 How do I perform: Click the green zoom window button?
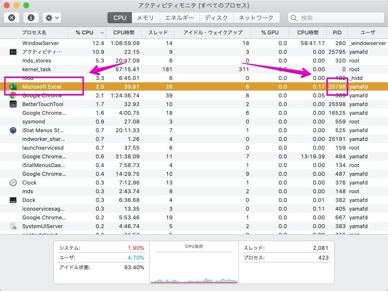point(26,5)
